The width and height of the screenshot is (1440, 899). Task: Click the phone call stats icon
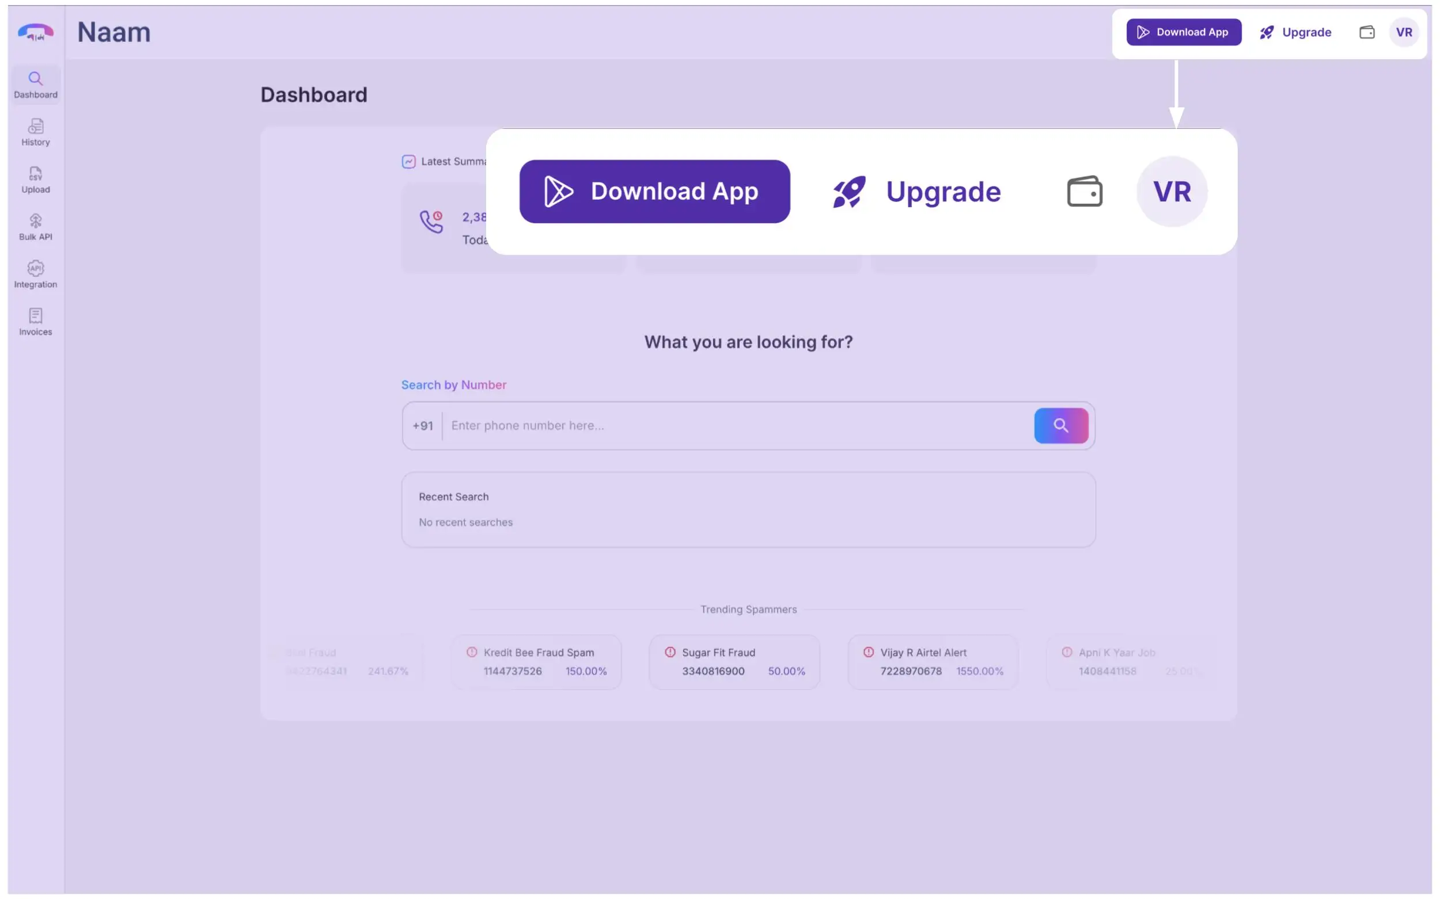tap(431, 222)
